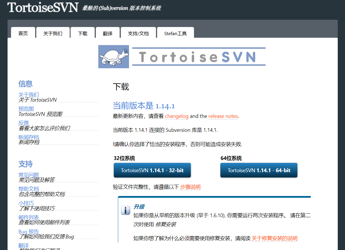Click the 当前版本是 1.14.1 heading
The image size is (345, 250).
pos(144,106)
